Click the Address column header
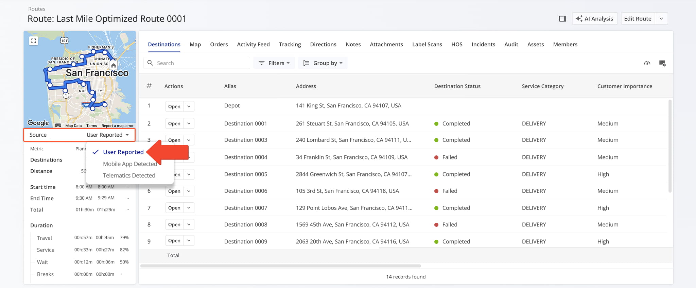 pyautogui.click(x=306, y=86)
